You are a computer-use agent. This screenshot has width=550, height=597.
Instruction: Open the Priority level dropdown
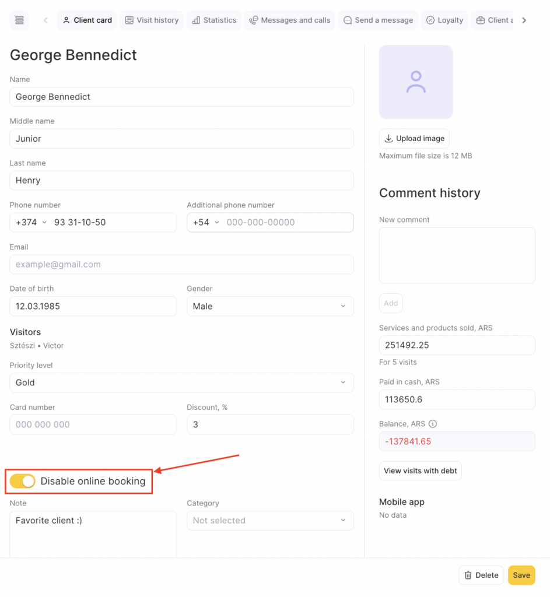pyautogui.click(x=181, y=382)
